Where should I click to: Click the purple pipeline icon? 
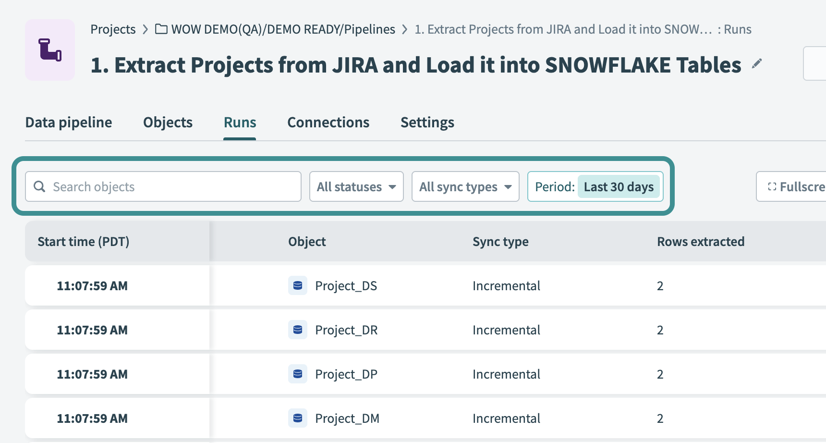(x=50, y=50)
